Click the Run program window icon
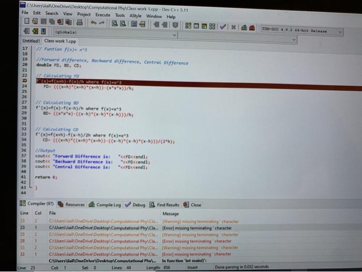 196,26
